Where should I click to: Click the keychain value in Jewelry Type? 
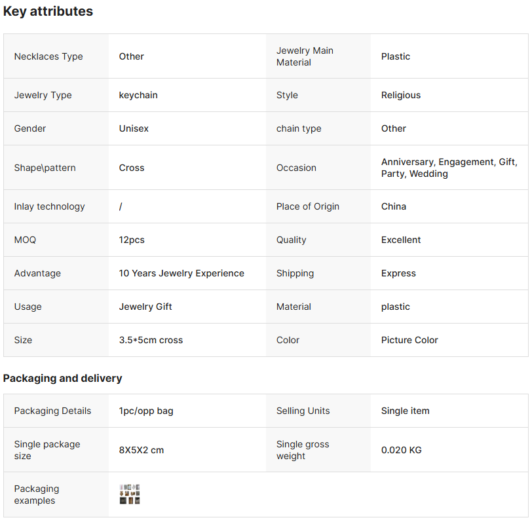pyautogui.click(x=138, y=95)
